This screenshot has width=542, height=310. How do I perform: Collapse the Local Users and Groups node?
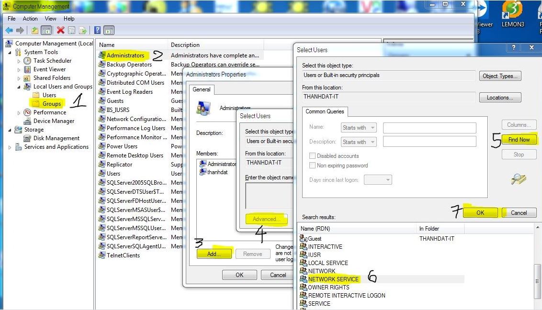tap(19, 87)
